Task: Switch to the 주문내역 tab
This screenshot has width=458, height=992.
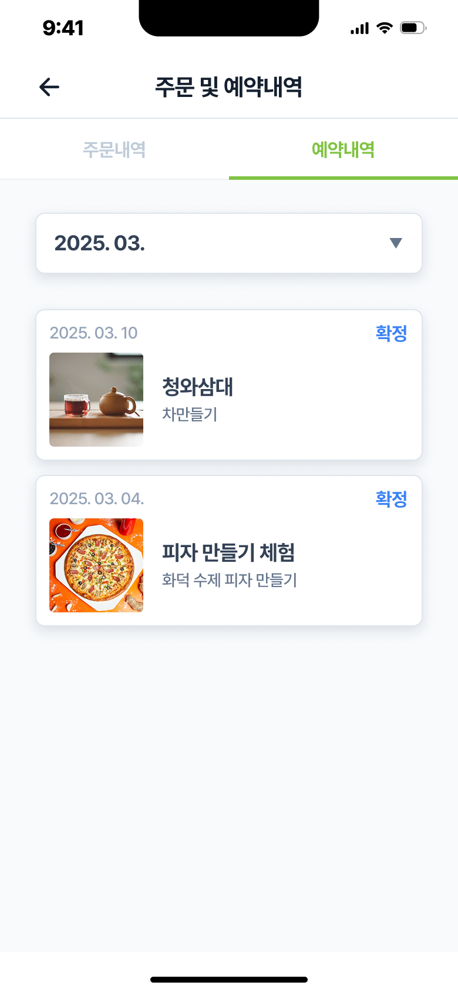Action: pos(114,150)
